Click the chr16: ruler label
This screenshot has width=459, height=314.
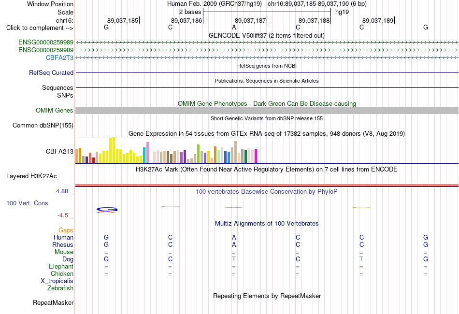coord(64,20)
